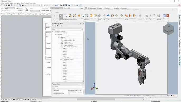The image size is (181, 102).
Task: Choose the orange Rotate navigate tool
Action: coord(91,16)
